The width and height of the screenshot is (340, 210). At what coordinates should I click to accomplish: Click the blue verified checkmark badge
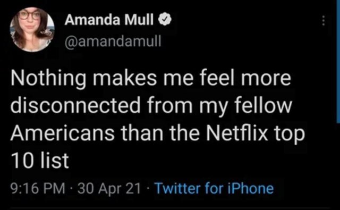click(x=165, y=20)
